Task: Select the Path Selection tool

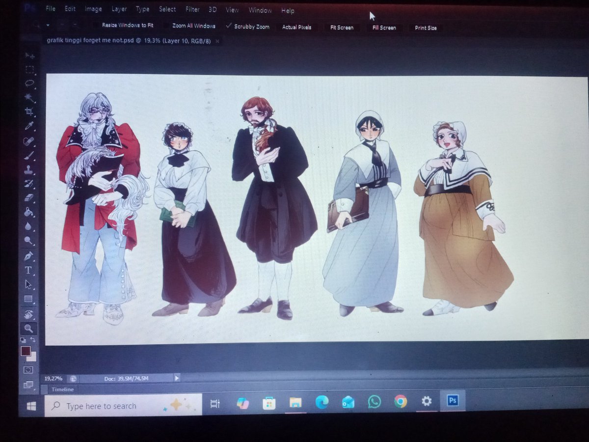Action: [x=28, y=284]
